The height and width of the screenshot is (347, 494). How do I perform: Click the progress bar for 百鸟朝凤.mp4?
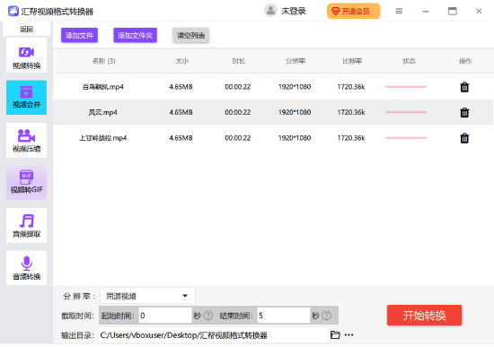click(x=406, y=87)
